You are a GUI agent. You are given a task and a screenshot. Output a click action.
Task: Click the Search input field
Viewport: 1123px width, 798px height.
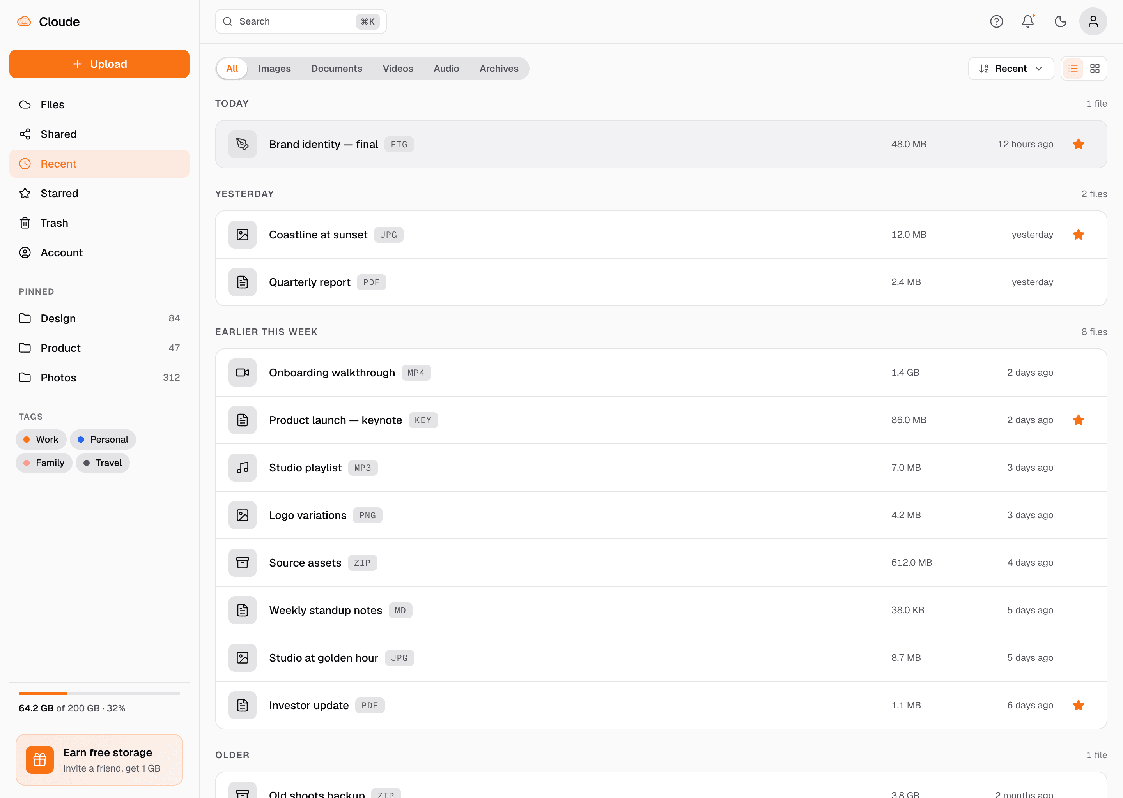click(301, 21)
